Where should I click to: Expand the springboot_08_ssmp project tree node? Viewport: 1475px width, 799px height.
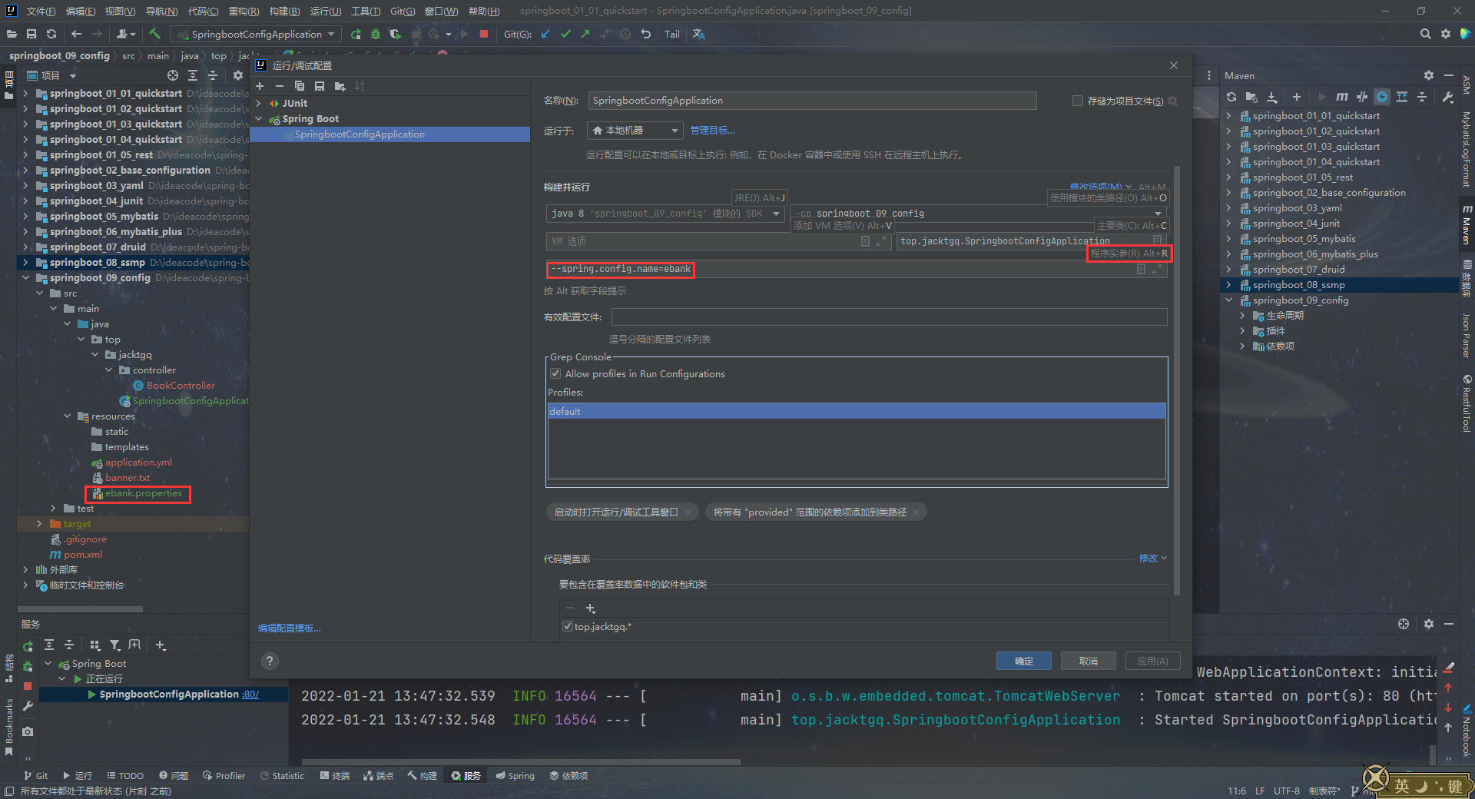(25, 262)
